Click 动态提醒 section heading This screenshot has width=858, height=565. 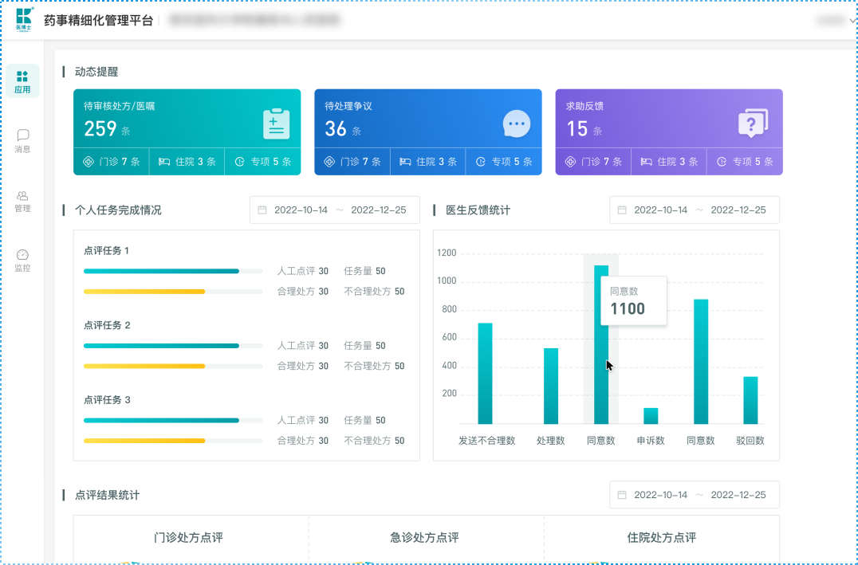point(96,72)
